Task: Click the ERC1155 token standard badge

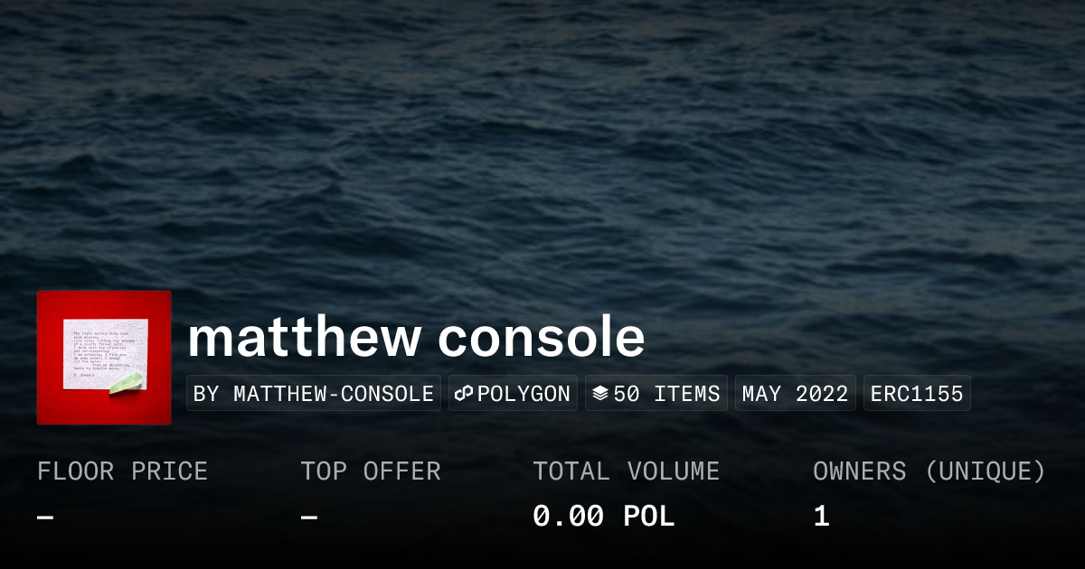Action: [x=917, y=394]
